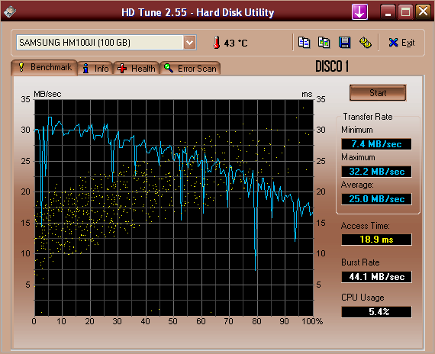Switch to the Info tab
435x354 pixels.
coord(95,69)
